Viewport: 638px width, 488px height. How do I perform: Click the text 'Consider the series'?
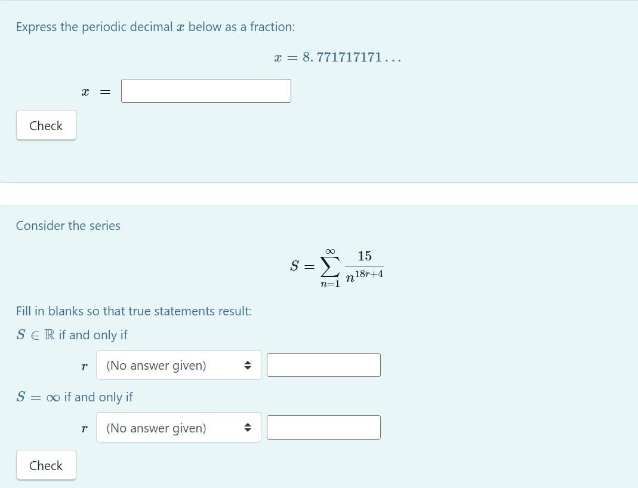[68, 225]
